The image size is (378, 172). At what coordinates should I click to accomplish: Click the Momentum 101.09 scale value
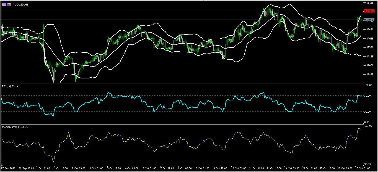coord(369,126)
